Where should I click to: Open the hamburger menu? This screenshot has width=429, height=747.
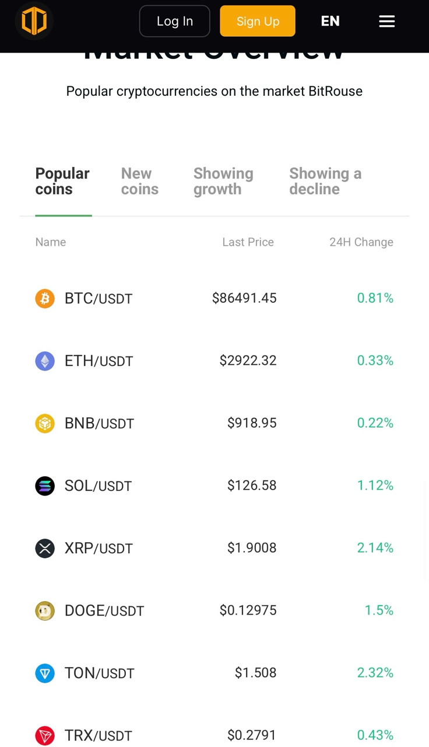click(x=386, y=21)
